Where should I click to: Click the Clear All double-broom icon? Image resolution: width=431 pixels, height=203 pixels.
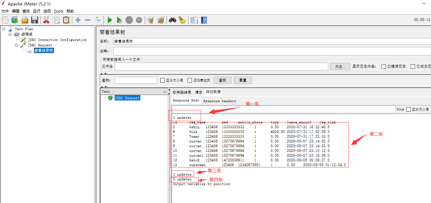tap(160, 20)
